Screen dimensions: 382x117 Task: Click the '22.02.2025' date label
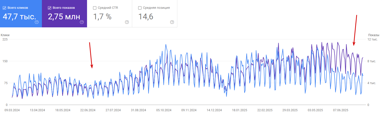265,110
